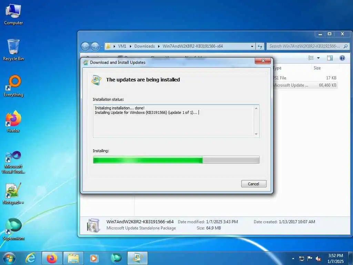Go back in Explorer window
The image size is (353, 265).
tap(85, 46)
